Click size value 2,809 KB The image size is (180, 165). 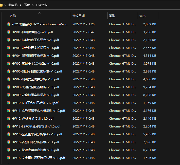coord(150,24)
